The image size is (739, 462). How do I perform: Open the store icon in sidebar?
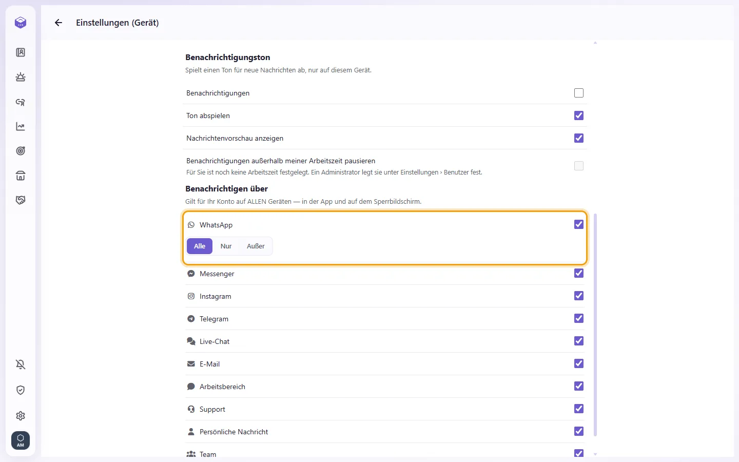21,176
